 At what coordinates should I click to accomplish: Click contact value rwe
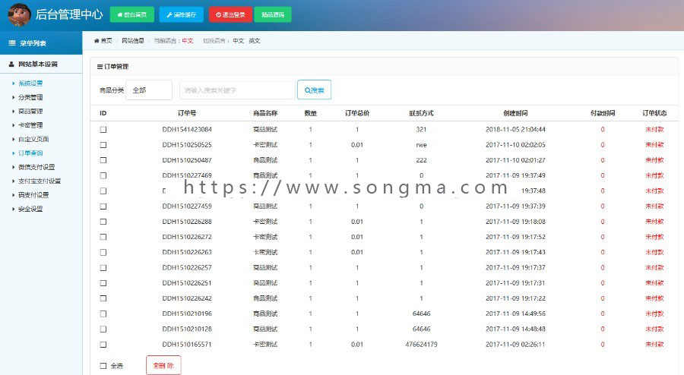coord(421,144)
